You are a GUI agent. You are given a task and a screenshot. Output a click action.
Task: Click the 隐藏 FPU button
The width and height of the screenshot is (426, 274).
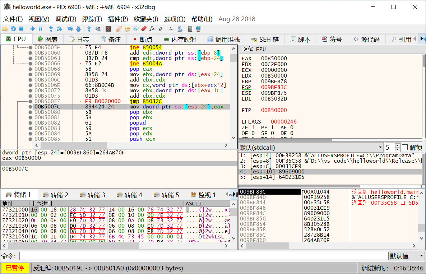254,49
